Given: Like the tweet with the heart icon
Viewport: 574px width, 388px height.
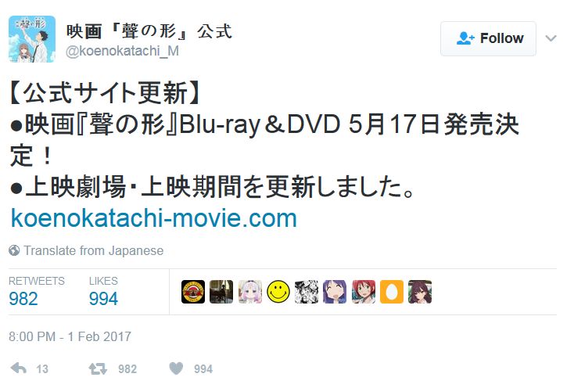Looking at the screenshot, I should click(x=176, y=368).
